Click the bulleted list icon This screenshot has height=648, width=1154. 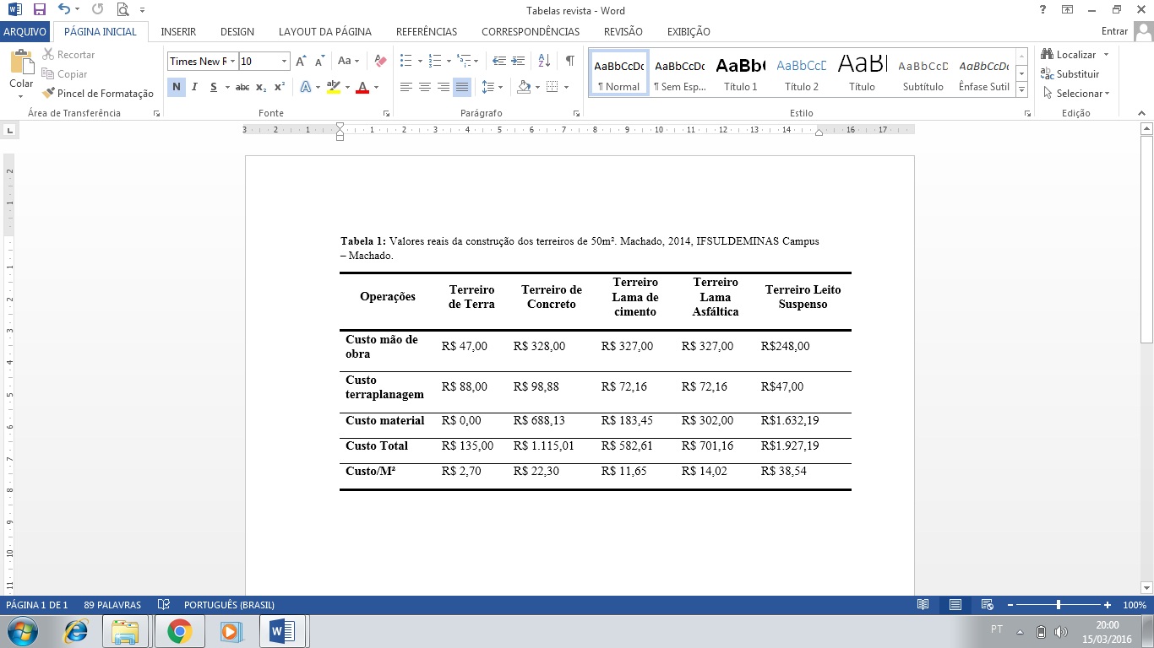click(x=406, y=61)
